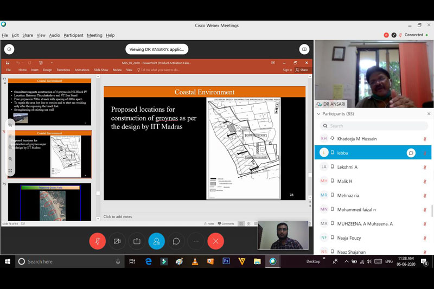Unmute the microphone in meeting controls

(97, 241)
